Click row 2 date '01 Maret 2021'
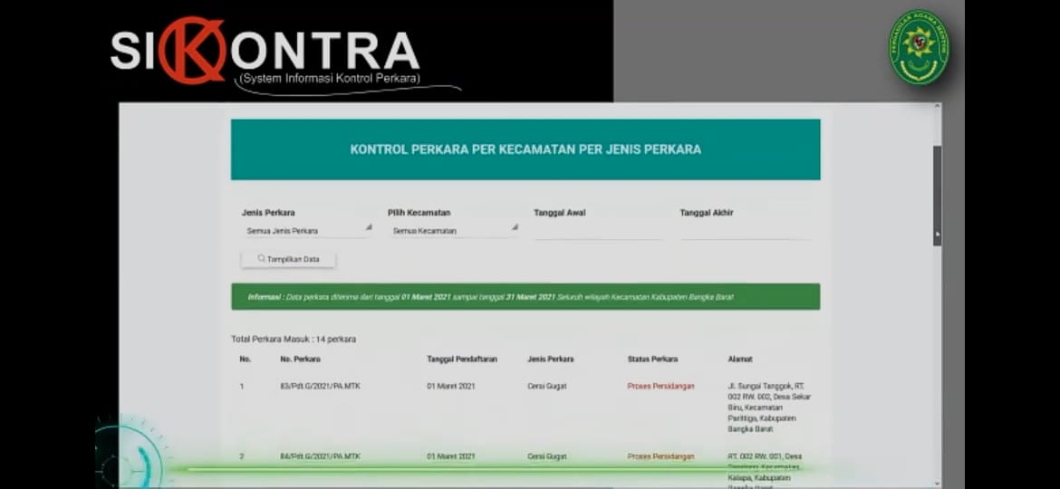This screenshot has height=489, width=1060. pyautogui.click(x=451, y=456)
